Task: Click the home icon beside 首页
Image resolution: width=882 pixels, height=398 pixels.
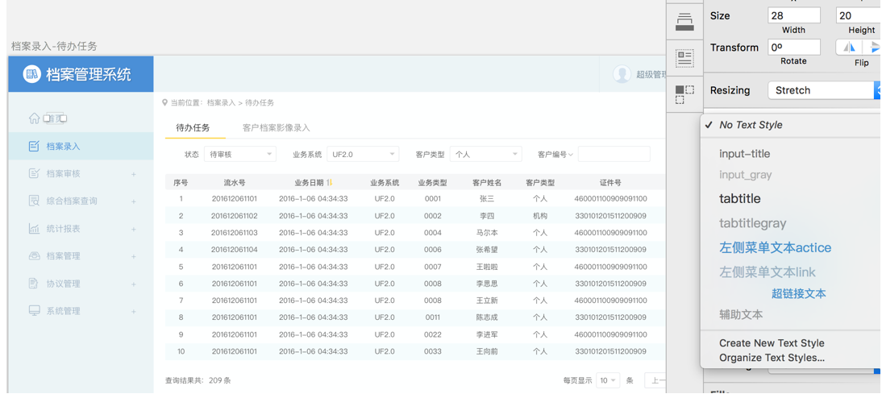Action: [35, 118]
